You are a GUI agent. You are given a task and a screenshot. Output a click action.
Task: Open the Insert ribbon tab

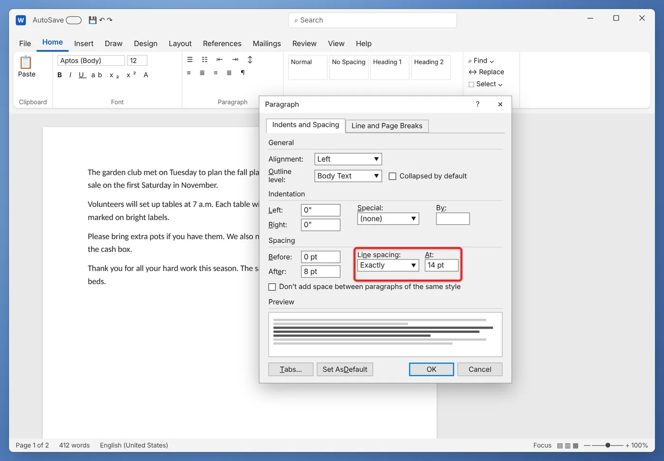pos(83,44)
